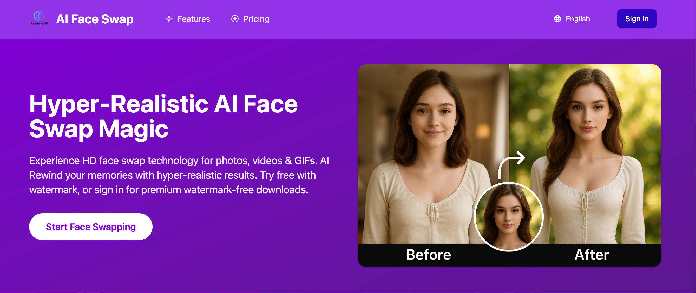Click the AI Face Swap brand title
This screenshot has height=293, width=696.
95,19
